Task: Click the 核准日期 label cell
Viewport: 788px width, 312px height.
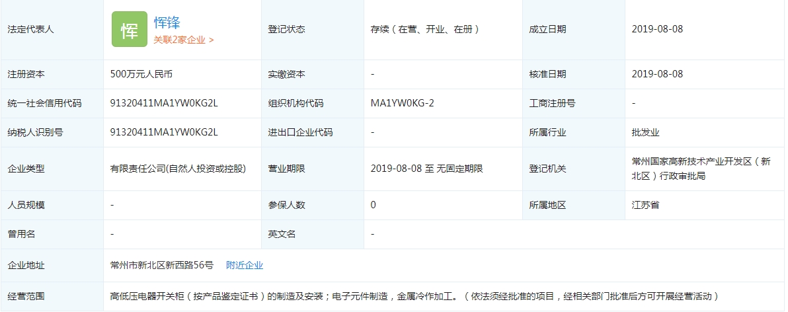Action: tap(547, 74)
